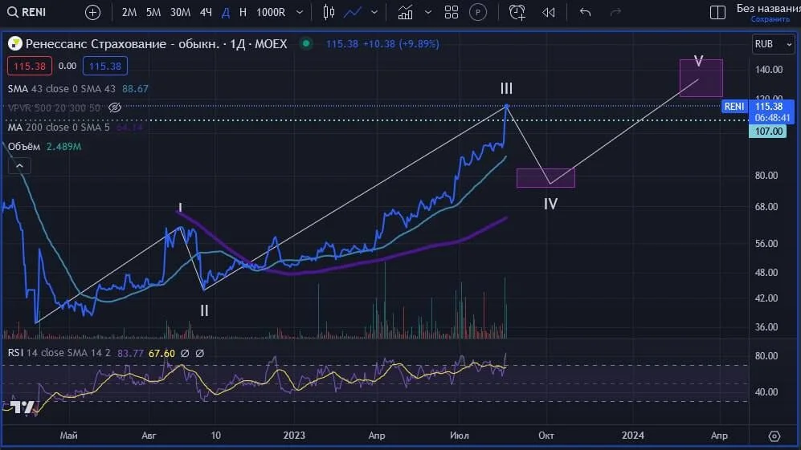Select the wave II text label
The width and height of the screenshot is (801, 450).
204,310
